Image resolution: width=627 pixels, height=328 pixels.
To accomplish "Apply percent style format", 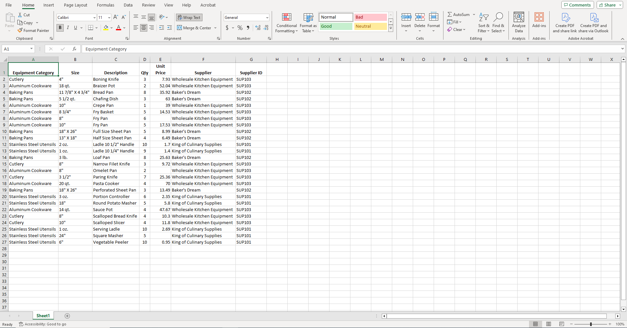I will pyautogui.click(x=240, y=28).
